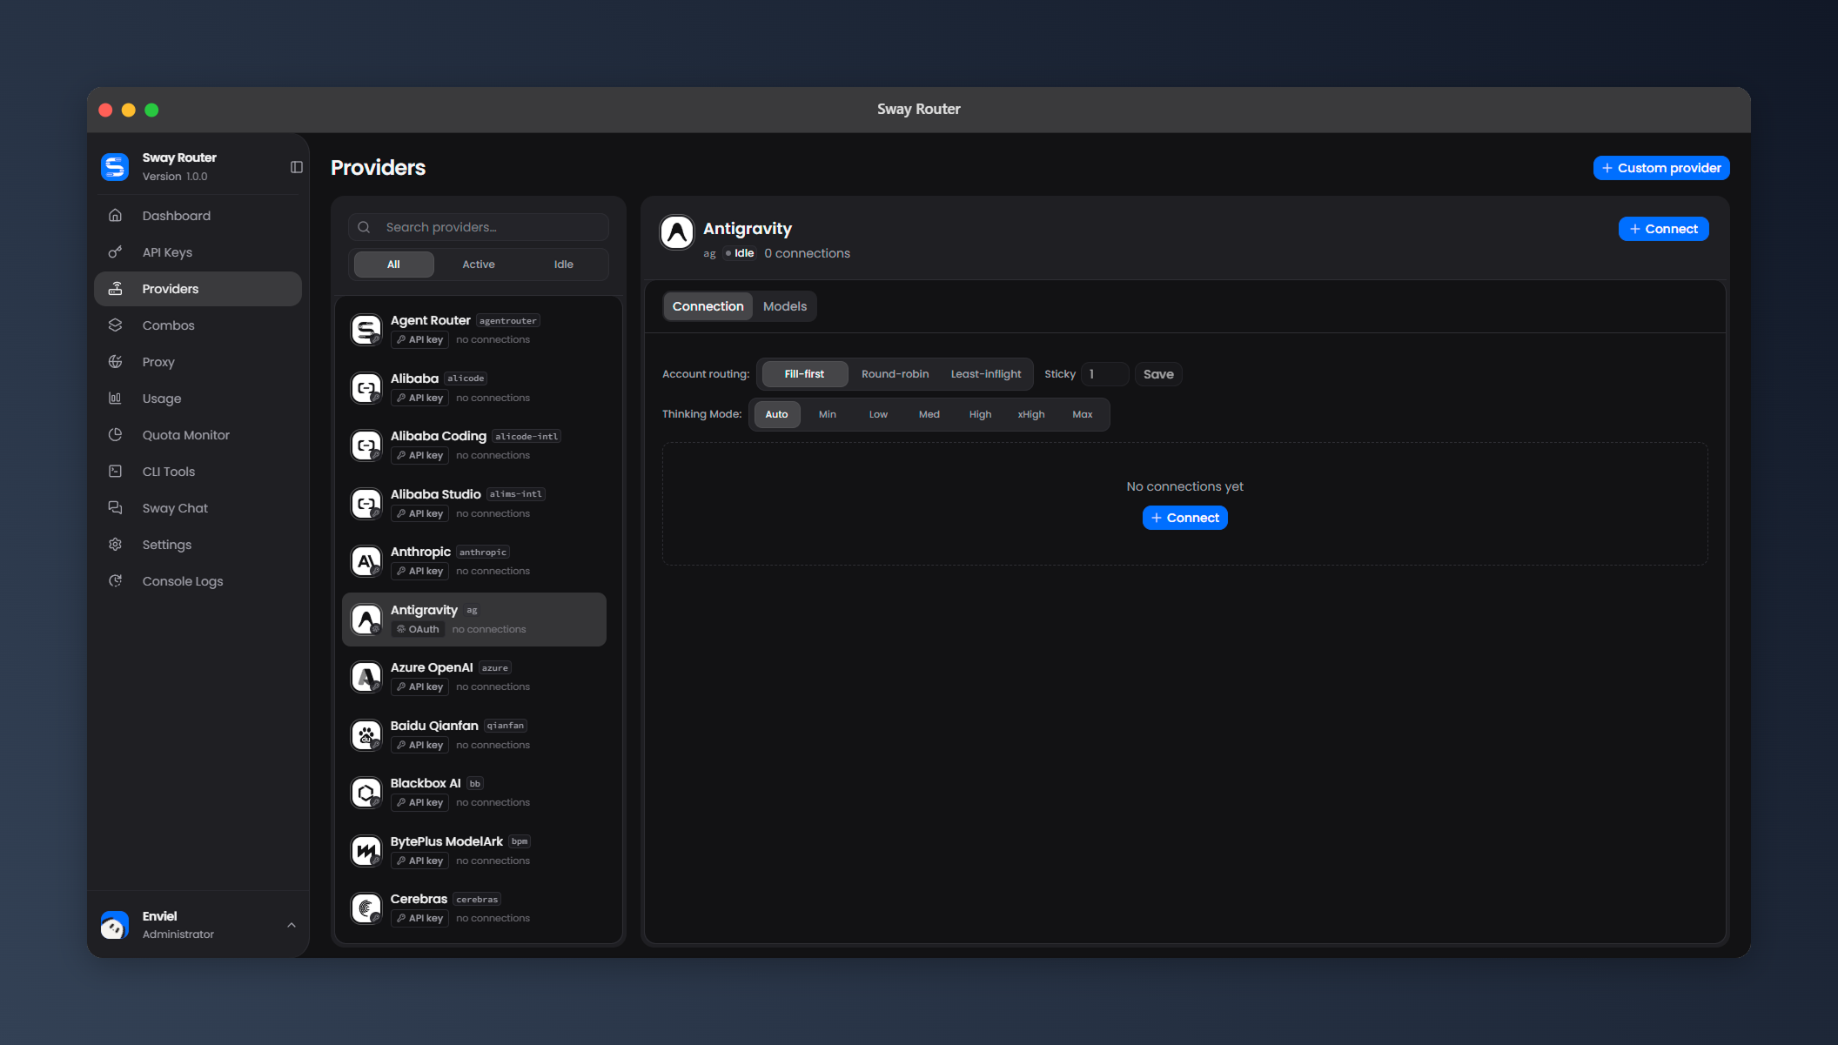Viewport: 1838px width, 1045px height.
Task: Select Fill-first account routing
Action: pyautogui.click(x=804, y=374)
